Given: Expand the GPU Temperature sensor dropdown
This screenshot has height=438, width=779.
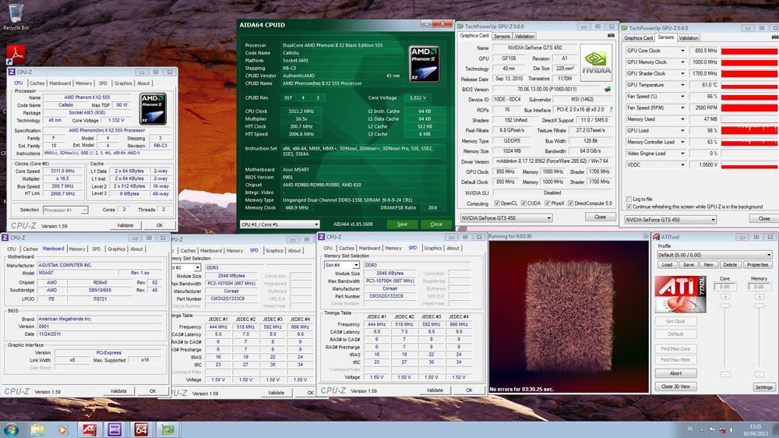Looking at the screenshot, I should click(x=682, y=85).
